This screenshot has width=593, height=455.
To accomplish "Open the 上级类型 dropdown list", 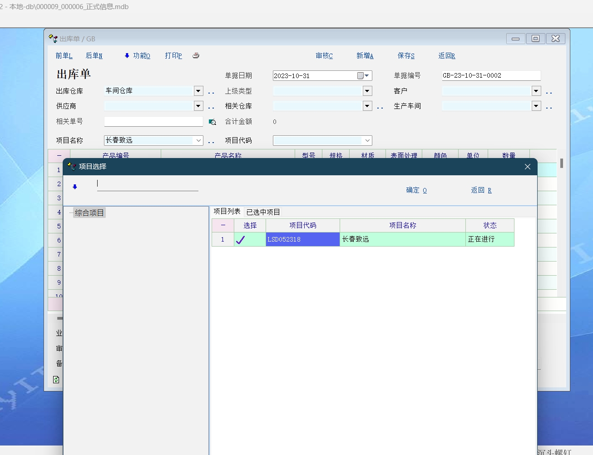I will [x=367, y=91].
